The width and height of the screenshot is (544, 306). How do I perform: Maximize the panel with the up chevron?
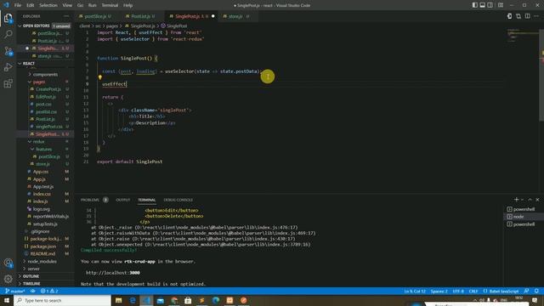click(x=530, y=200)
